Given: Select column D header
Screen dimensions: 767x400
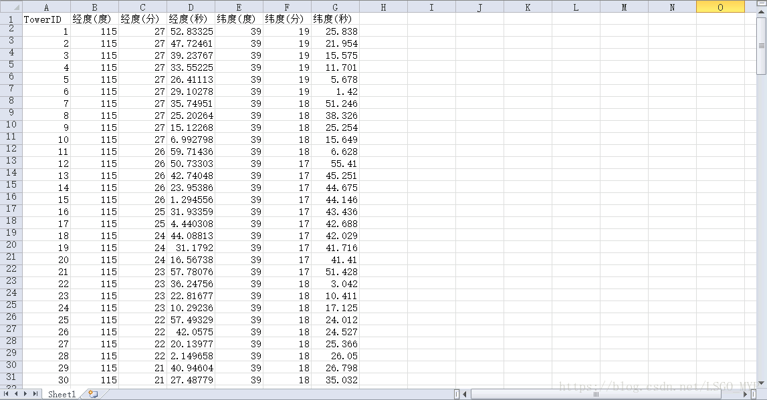Looking at the screenshot, I should coord(191,7).
